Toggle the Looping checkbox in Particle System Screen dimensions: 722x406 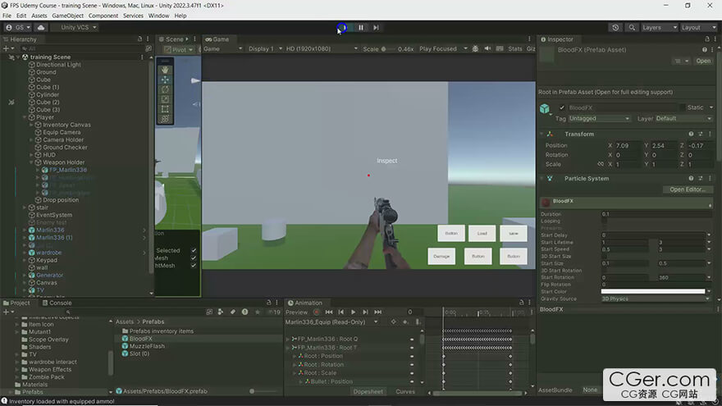pyautogui.click(x=605, y=221)
